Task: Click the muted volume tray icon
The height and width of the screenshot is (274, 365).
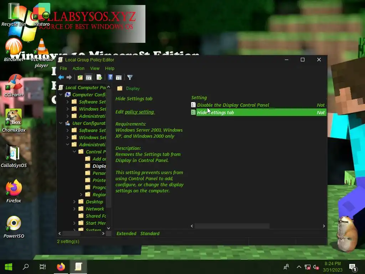Action: pos(316,267)
